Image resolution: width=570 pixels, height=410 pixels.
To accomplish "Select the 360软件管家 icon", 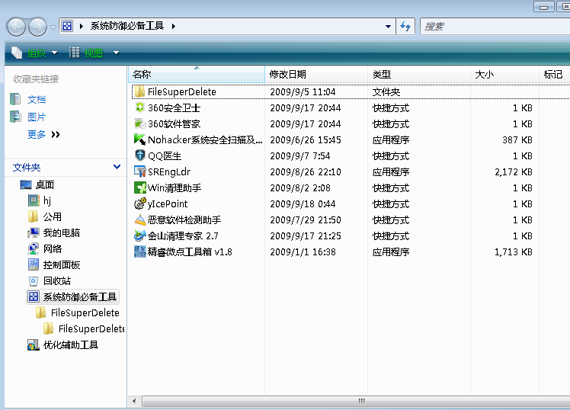I will pos(139,124).
